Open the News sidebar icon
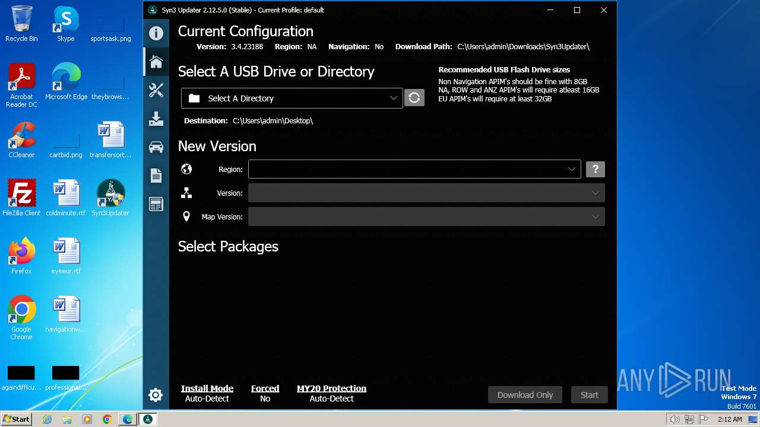 coord(156,204)
